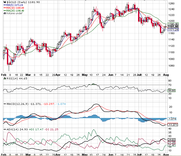Image resolution: width=181 pixels, height=156 pixels.
Task: Click the 24.93 tag on ADX axis
Action: pyautogui.click(x=171, y=140)
